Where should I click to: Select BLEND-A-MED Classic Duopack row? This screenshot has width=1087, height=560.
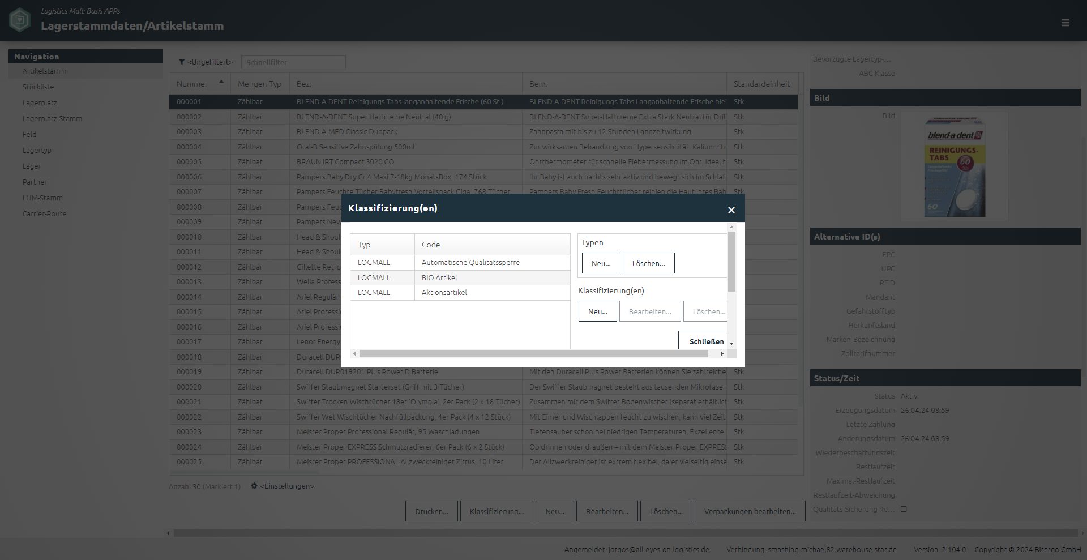click(483, 132)
